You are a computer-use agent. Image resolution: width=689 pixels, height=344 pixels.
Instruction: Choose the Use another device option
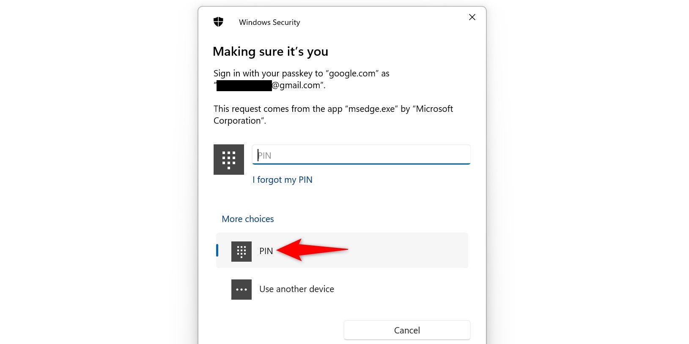[x=296, y=289]
